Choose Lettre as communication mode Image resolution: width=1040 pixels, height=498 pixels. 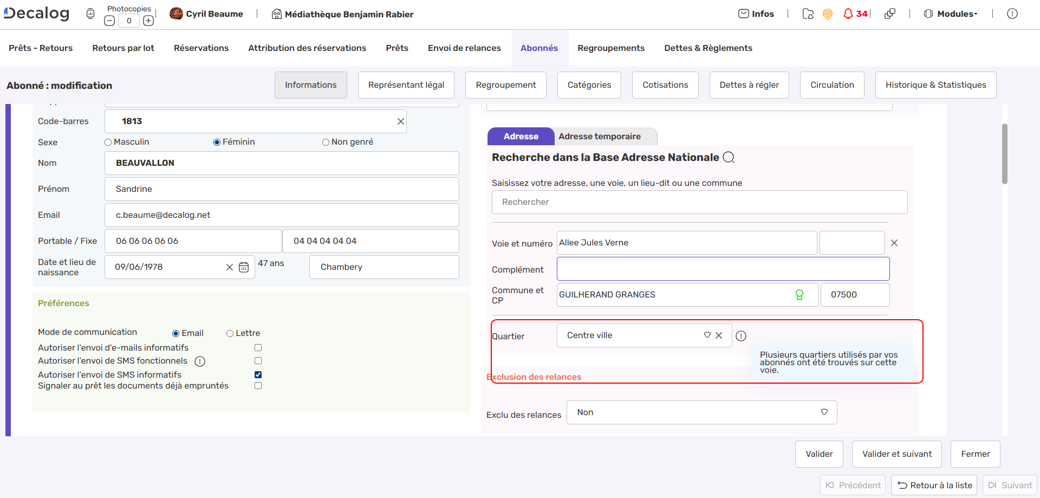[230, 334]
